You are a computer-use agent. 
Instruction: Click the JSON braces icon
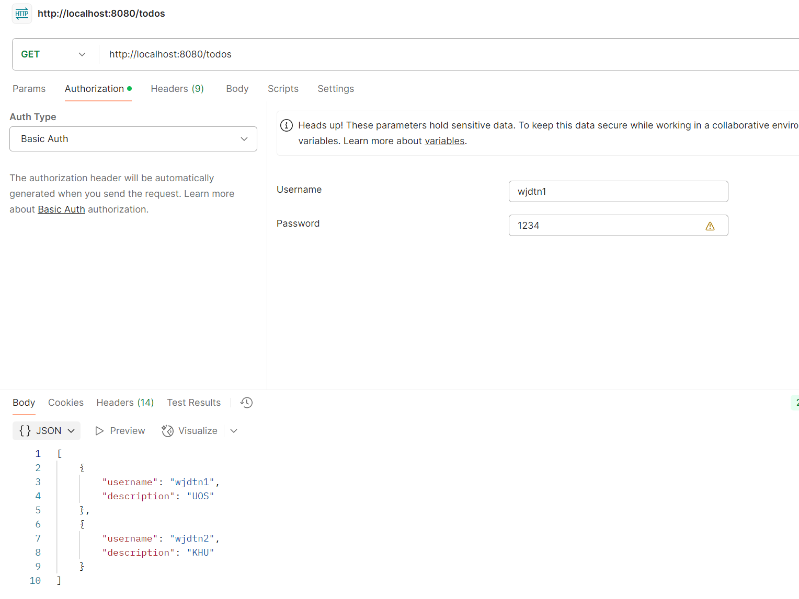point(25,431)
